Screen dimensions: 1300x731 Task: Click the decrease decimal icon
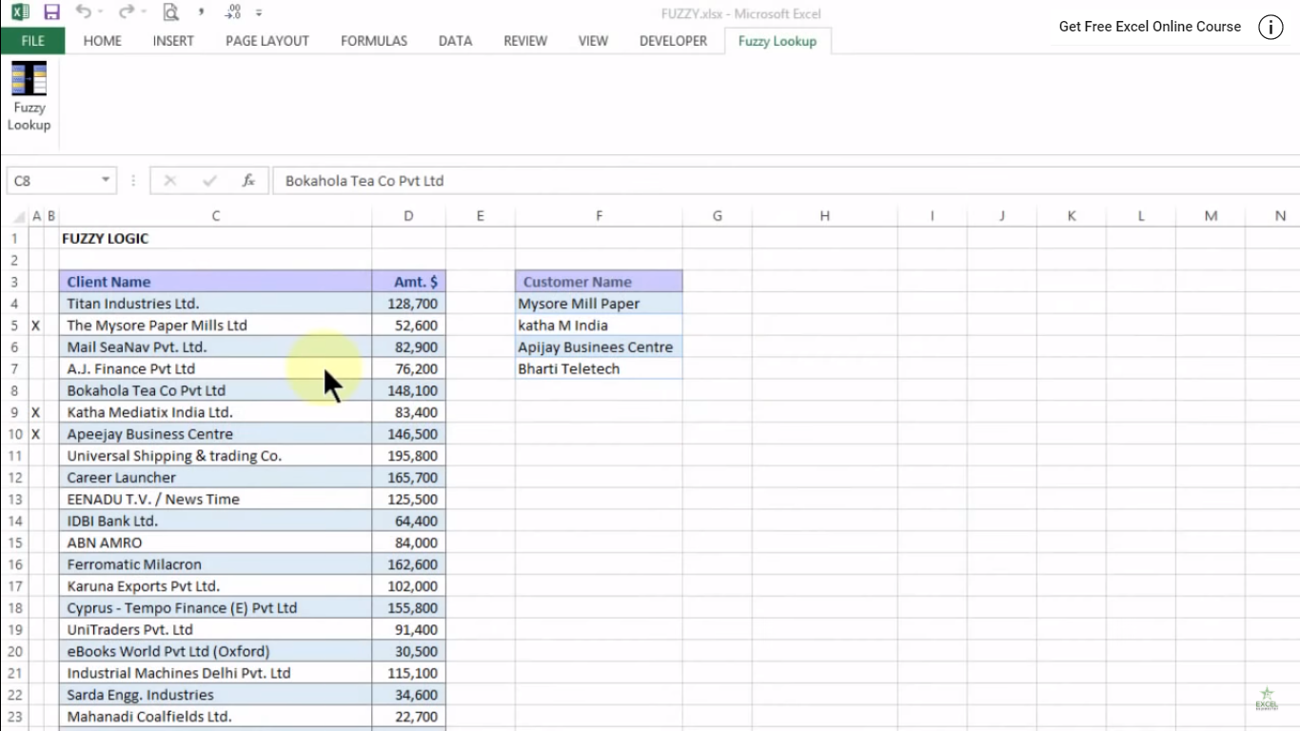(232, 12)
